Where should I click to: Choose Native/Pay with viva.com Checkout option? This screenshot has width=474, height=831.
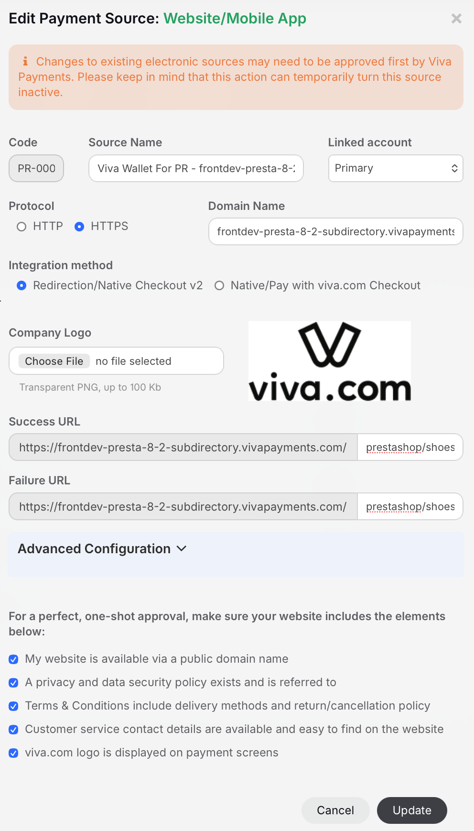pos(219,285)
